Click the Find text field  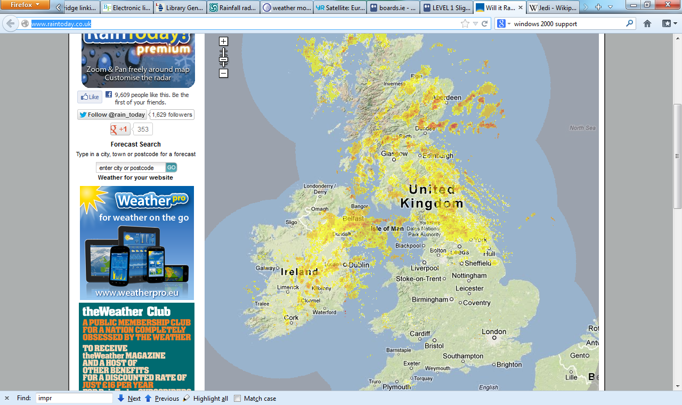pos(74,398)
